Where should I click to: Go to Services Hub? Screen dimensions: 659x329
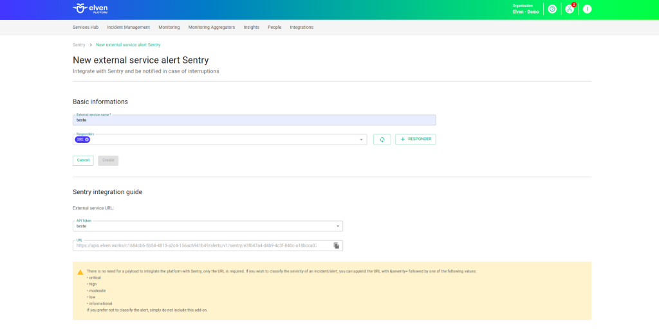[85, 28]
